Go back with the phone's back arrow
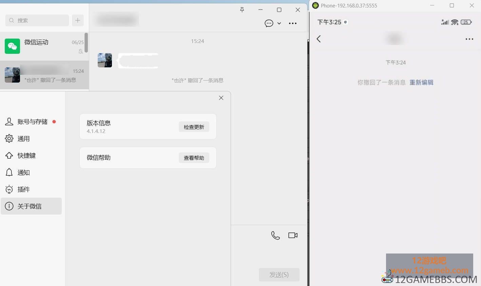This screenshot has height=286, width=481. [x=319, y=39]
